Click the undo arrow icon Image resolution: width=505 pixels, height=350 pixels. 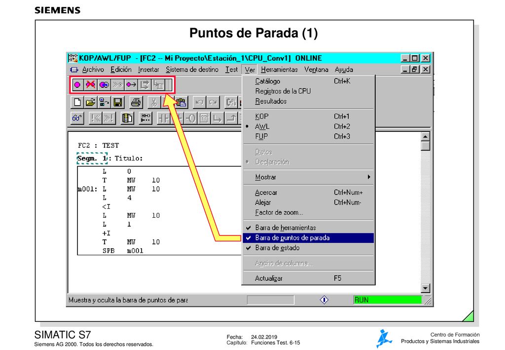click(199, 103)
